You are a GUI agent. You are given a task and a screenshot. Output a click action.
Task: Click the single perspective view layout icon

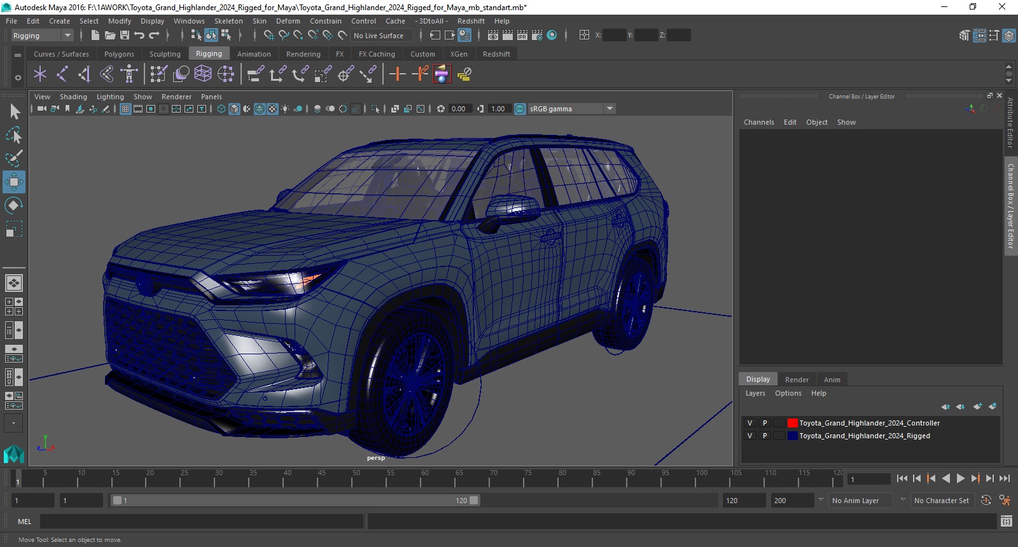(x=14, y=282)
